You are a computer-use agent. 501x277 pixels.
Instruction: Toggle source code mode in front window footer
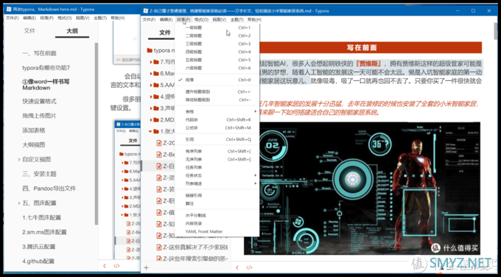click(249, 267)
